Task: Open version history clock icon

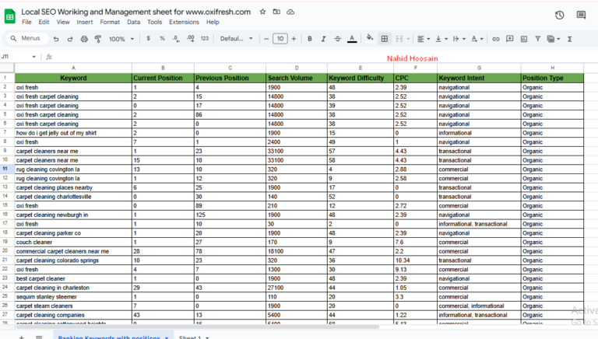Action: pyautogui.click(x=560, y=15)
